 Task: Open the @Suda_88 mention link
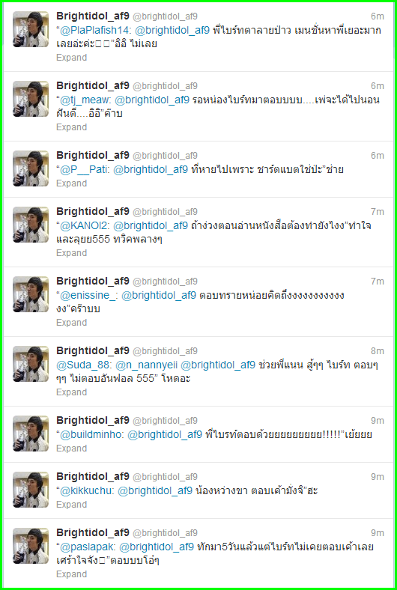point(84,365)
